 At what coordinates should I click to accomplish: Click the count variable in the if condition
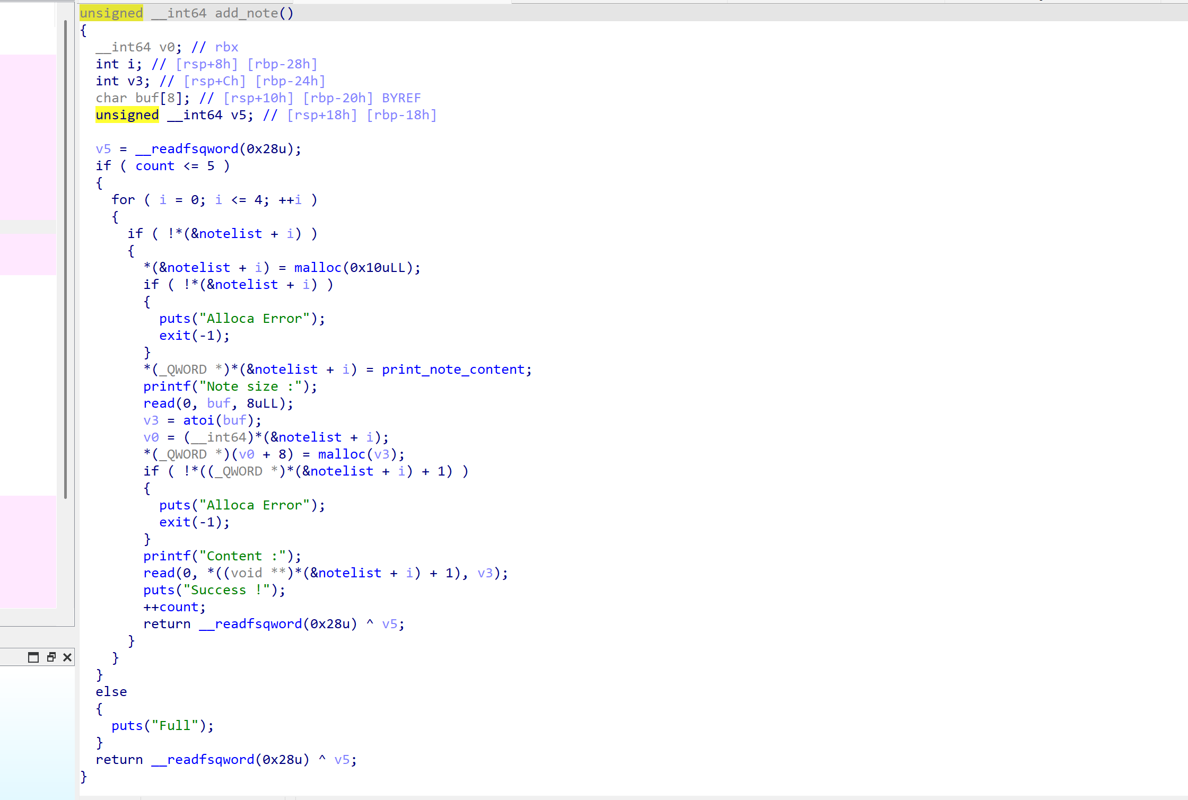click(154, 166)
